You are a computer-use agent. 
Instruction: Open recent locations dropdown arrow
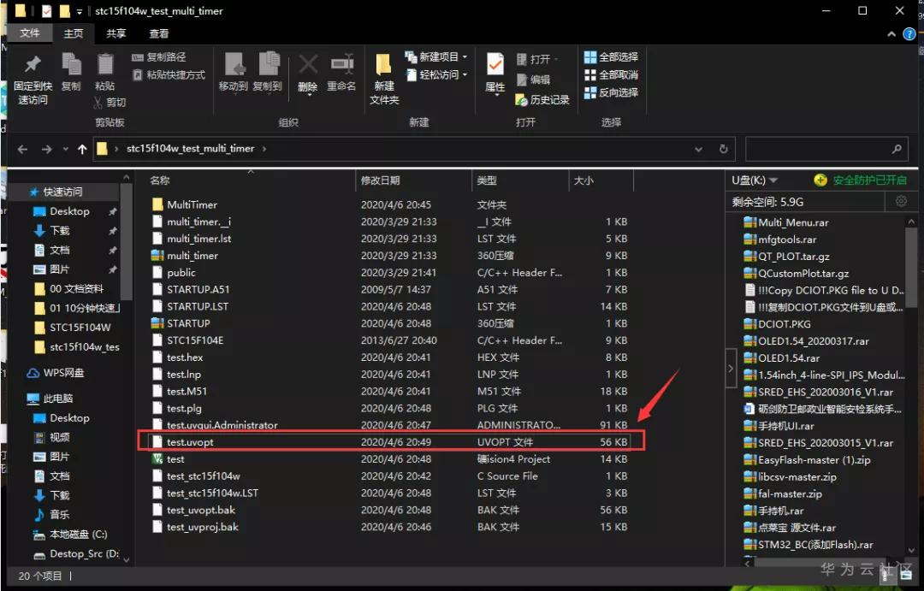(x=65, y=149)
